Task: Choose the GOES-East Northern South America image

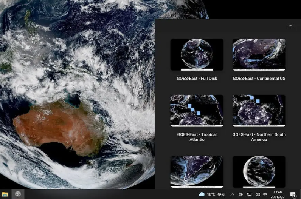Action: click(259, 111)
